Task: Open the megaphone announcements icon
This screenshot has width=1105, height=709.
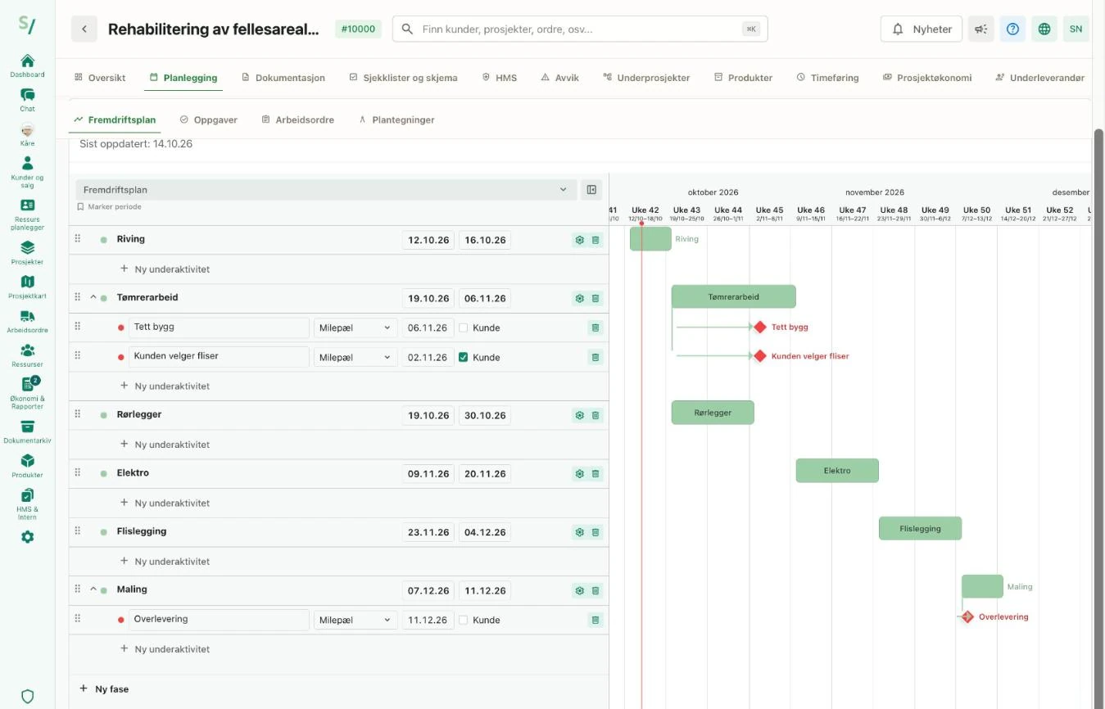Action: pyautogui.click(x=980, y=29)
